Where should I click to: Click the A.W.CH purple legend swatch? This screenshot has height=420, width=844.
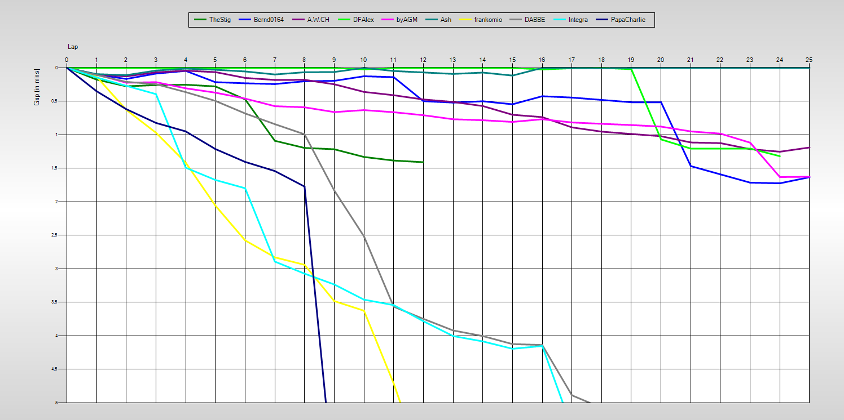(x=298, y=20)
